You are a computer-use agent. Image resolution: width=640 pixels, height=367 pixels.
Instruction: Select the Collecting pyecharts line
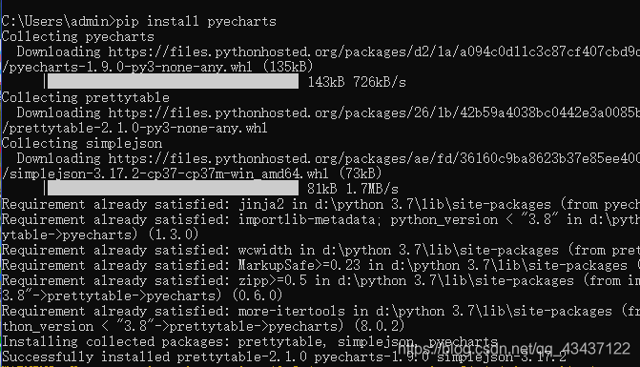pos(77,36)
